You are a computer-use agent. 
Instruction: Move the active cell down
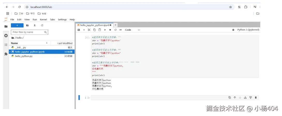240,97
